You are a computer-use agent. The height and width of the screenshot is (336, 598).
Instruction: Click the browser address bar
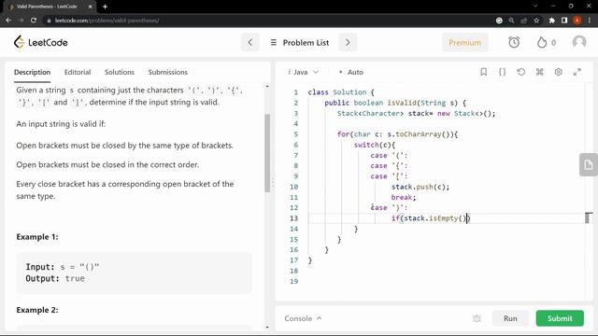click(267, 21)
